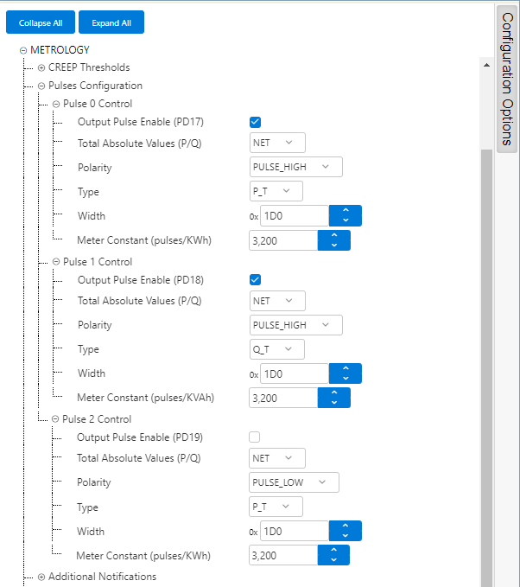
Task: Collapse the METROLOGY tree node
Action: [23, 50]
